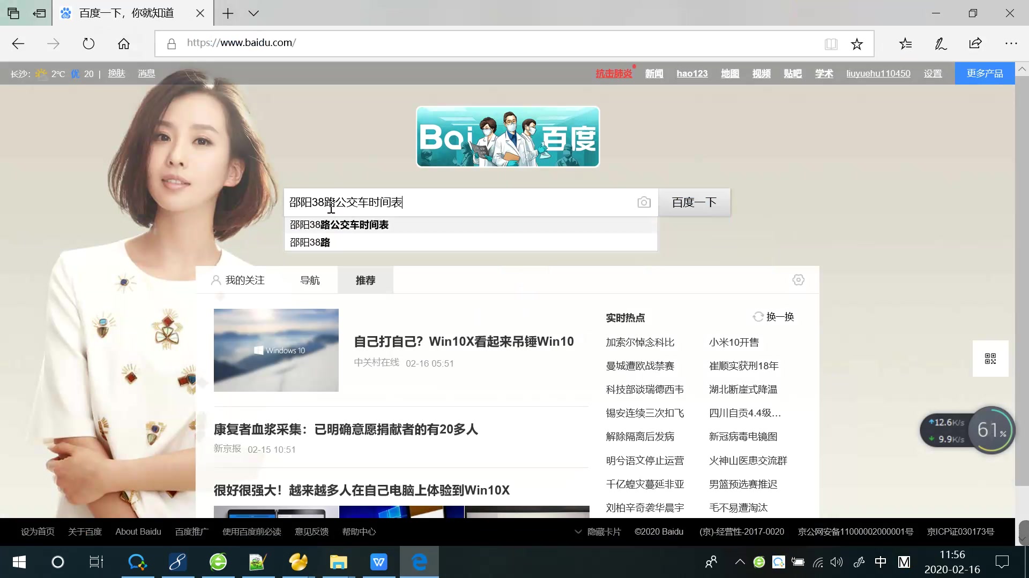Viewport: 1029px width, 578px height.
Task: Open volume control in tray
Action: pos(837,562)
